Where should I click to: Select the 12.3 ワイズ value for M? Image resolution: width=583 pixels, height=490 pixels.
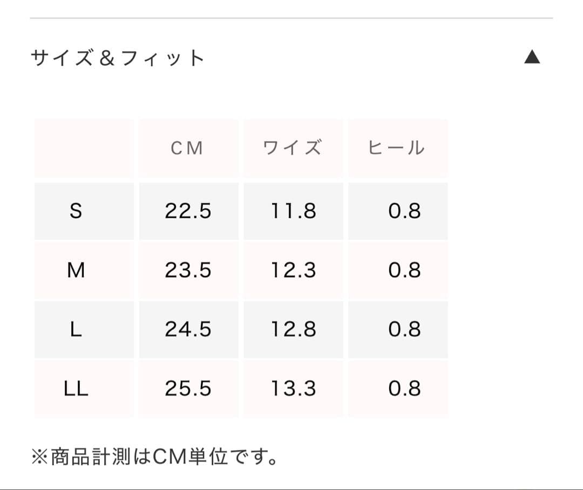[293, 271]
